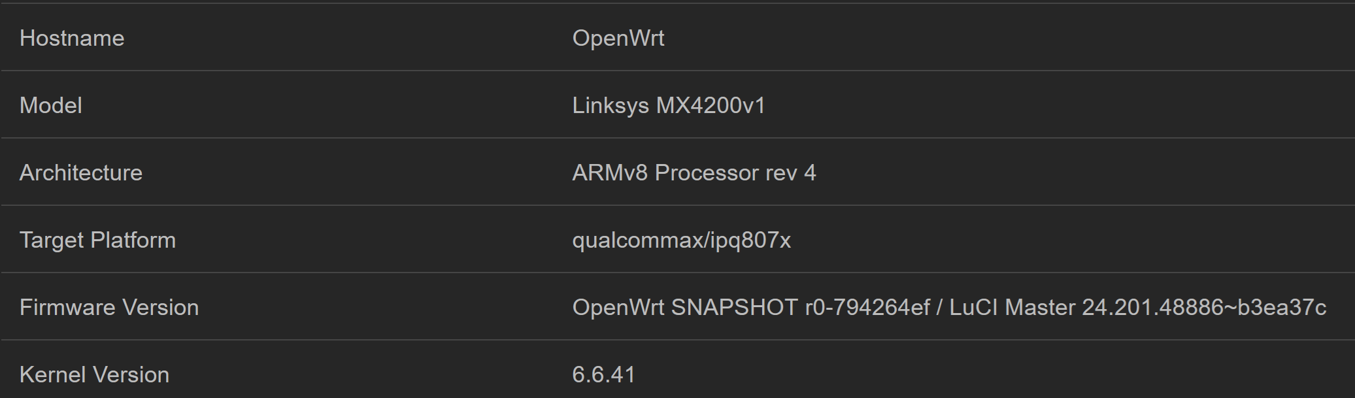
Task: Click the Target Platform label
Action: click(97, 240)
